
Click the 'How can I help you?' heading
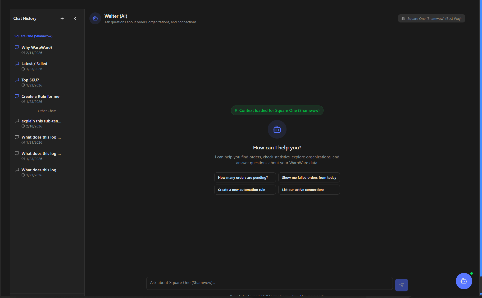[277, 148]
